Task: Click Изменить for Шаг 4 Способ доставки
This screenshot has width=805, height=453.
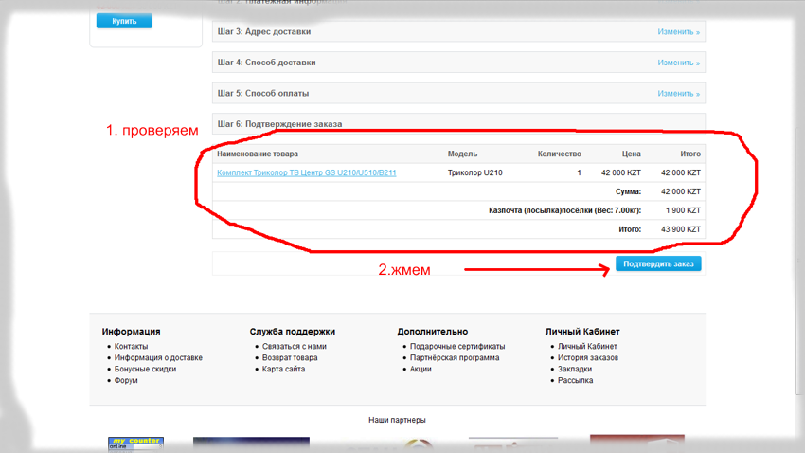Action: 678,63
